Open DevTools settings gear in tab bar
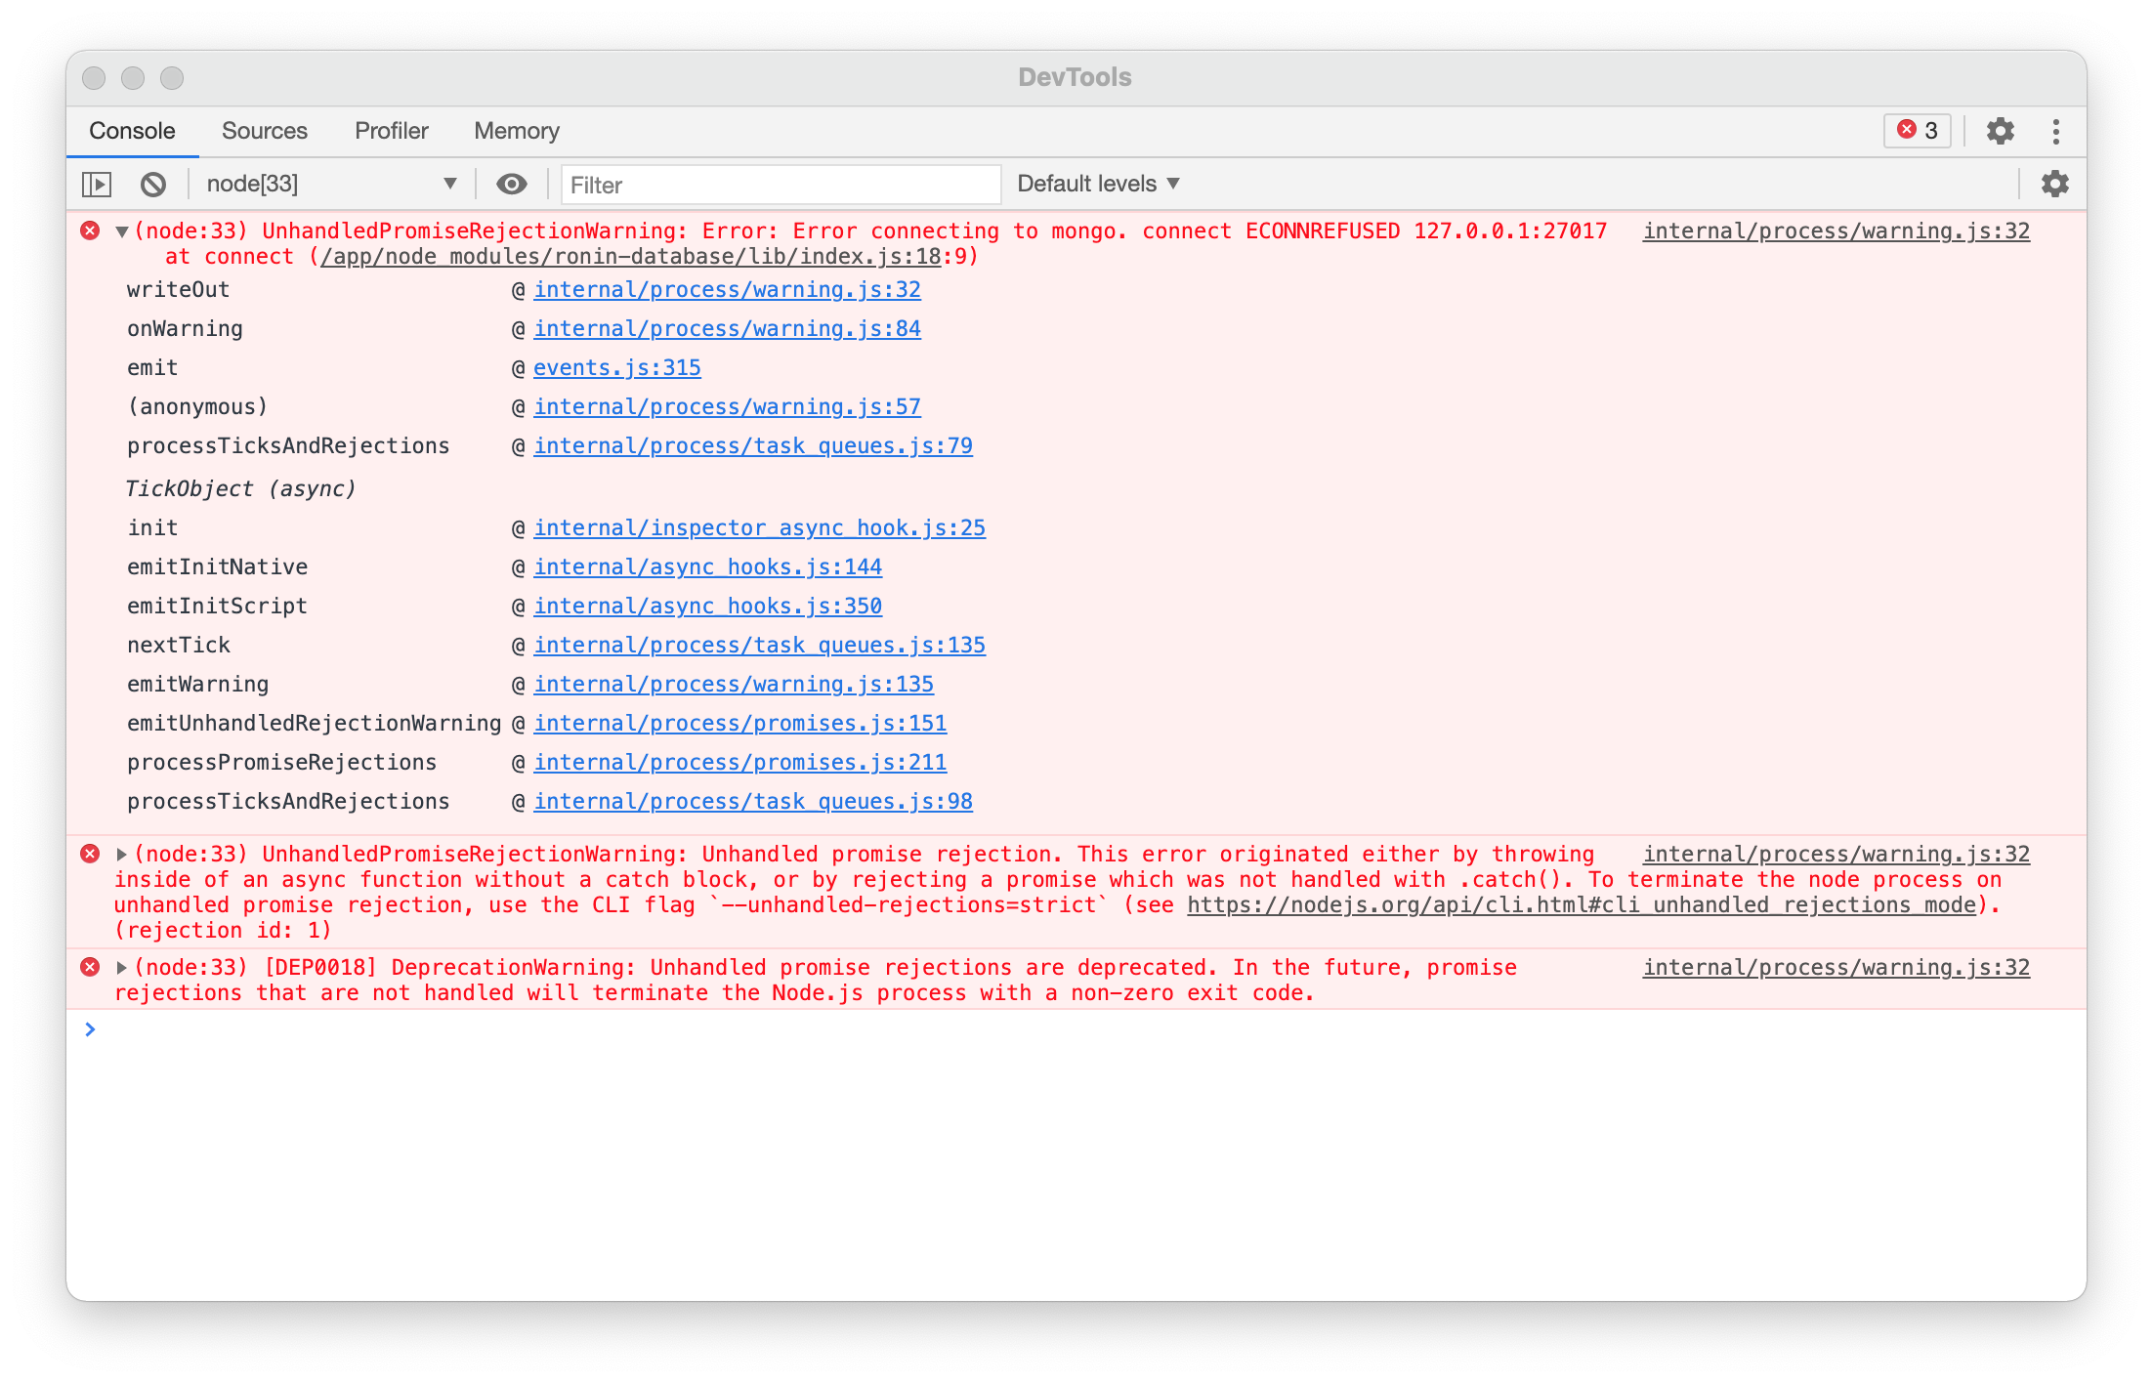 point(2000,131)
